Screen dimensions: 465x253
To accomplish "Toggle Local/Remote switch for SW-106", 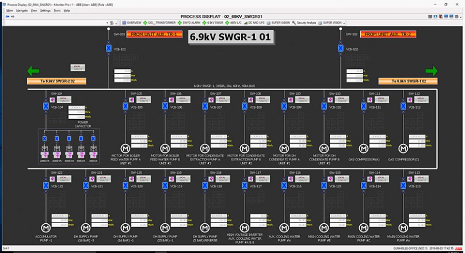I will click(183, 99).
